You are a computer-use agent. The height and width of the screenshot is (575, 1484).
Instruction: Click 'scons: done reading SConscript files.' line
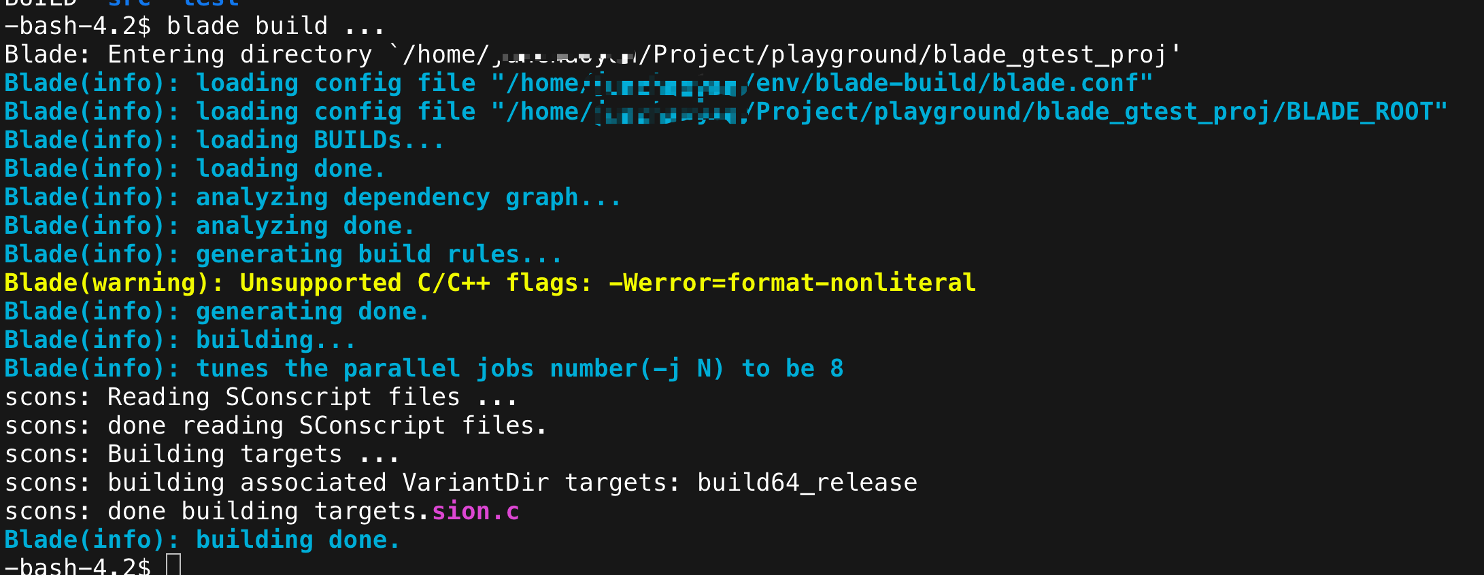(x=276, y=425)
